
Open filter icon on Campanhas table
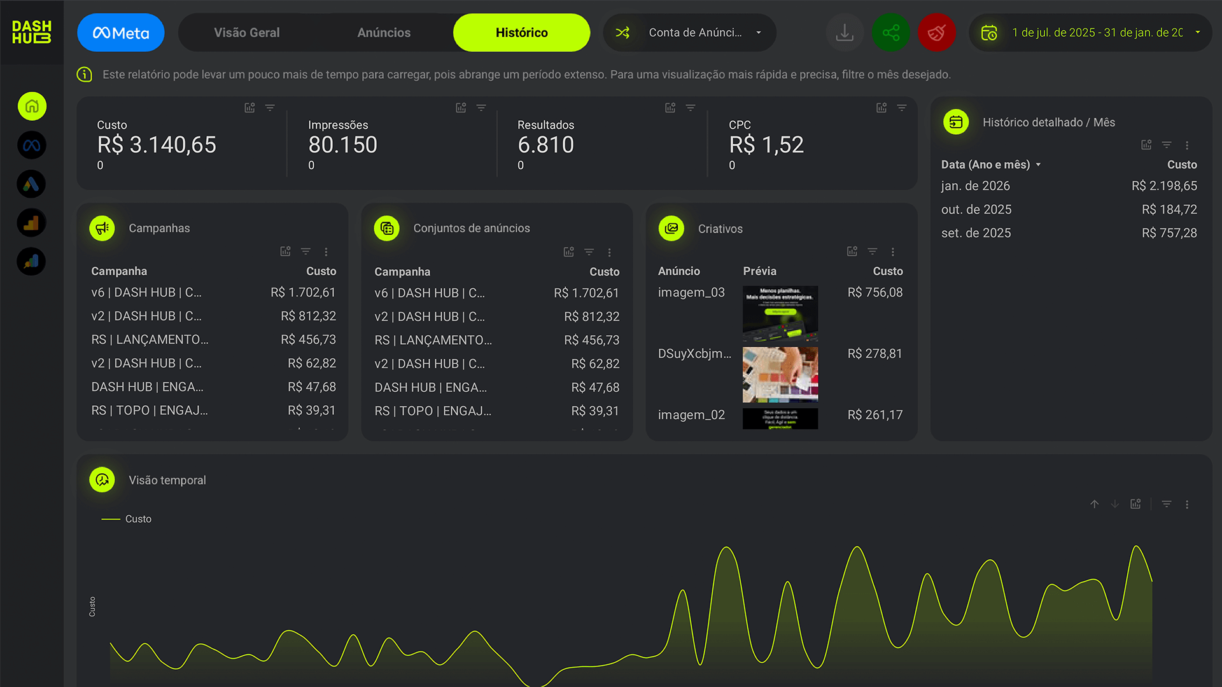tap(305, 251)
